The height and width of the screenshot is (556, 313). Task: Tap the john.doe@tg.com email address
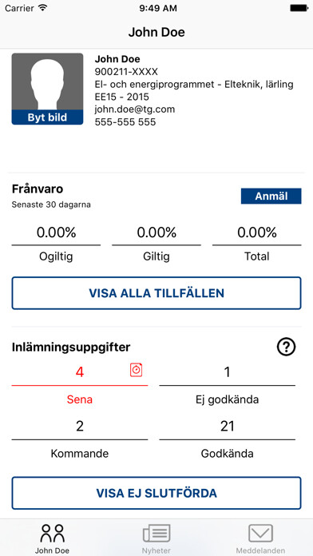[135, 109]
